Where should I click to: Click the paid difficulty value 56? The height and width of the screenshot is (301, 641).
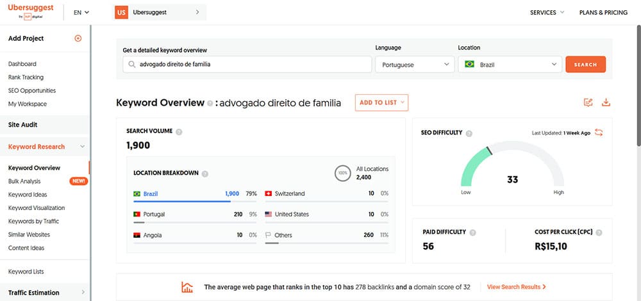tap(428, 247)
